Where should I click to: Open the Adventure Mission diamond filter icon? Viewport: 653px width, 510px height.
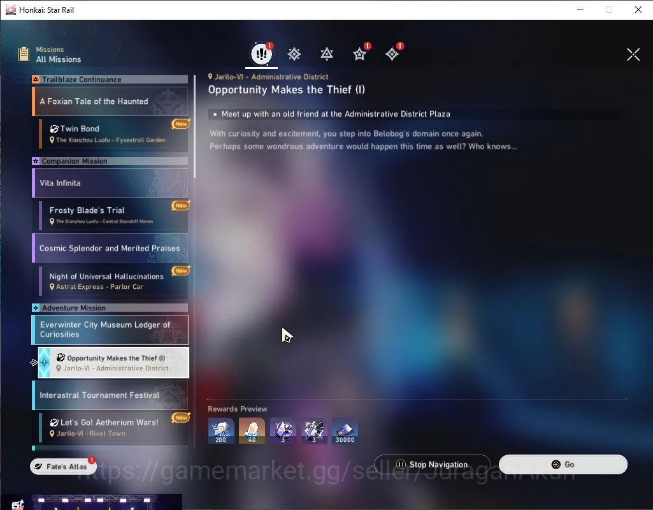pos(392,54)
